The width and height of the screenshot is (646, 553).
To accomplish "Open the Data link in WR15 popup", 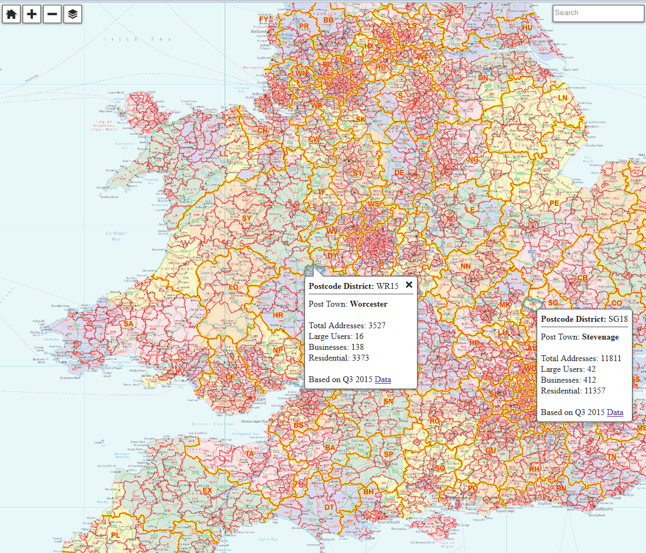I will [383, 379].
